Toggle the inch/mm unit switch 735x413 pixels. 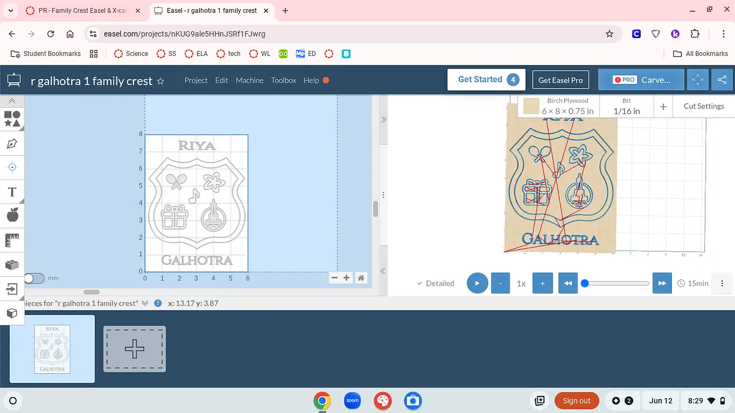(34, 278)
